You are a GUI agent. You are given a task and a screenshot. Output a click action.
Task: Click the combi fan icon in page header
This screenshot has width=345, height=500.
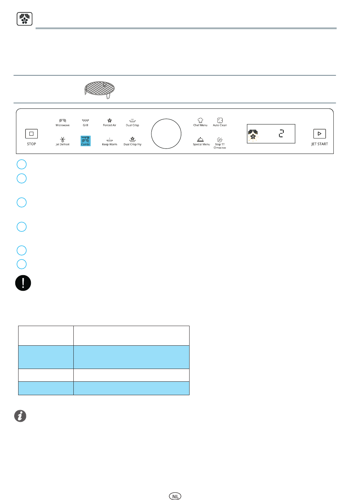pos(24,19)
